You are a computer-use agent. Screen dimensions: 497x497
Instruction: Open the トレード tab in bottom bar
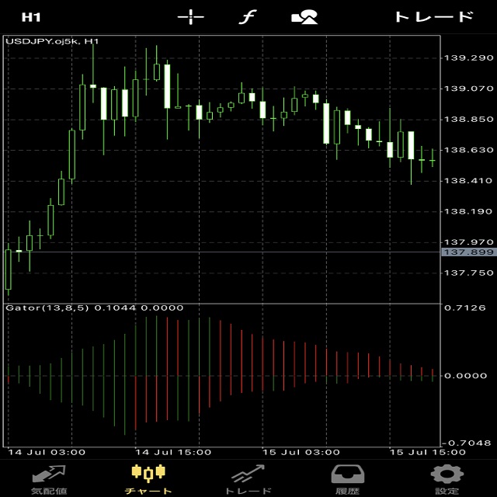tap(248, 480)
